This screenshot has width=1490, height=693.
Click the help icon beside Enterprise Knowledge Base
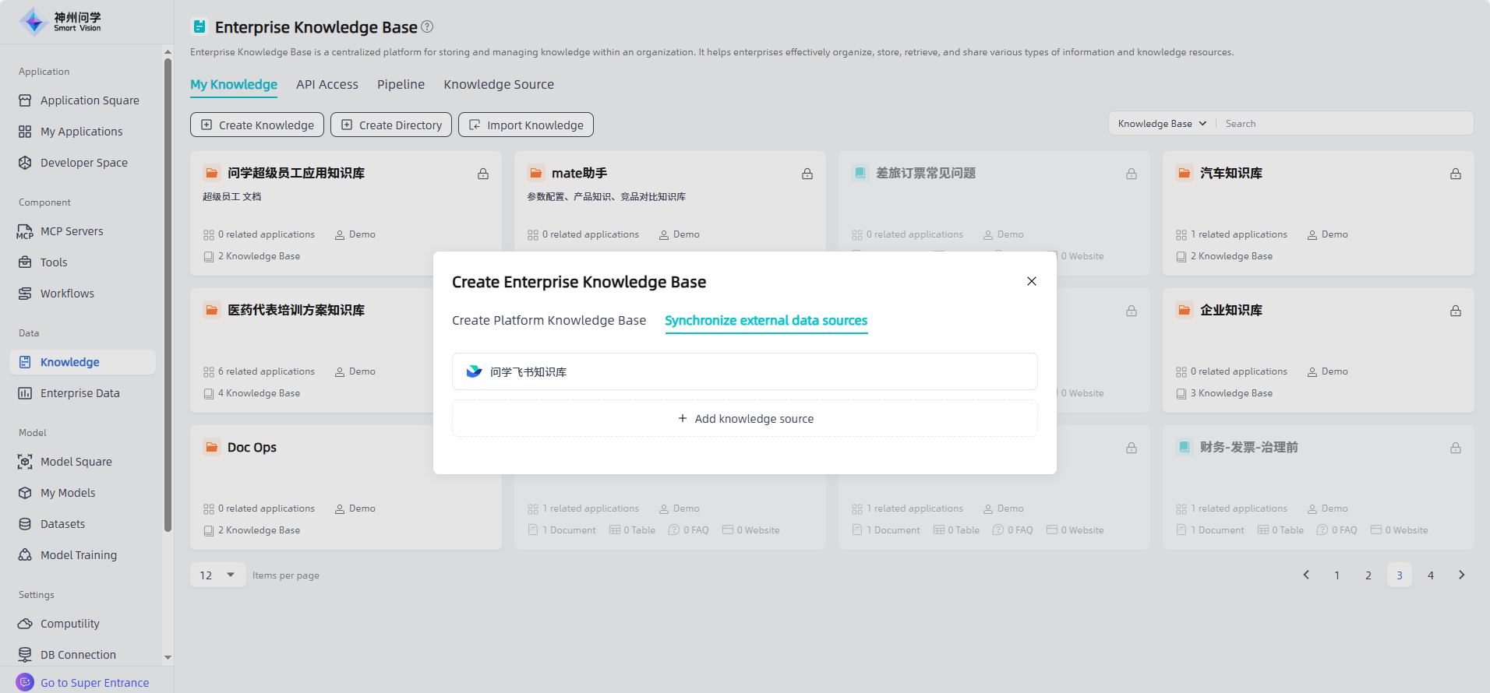click(427, 26)
